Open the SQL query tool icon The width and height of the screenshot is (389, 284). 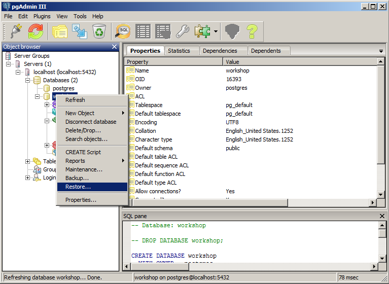(123, 31)
